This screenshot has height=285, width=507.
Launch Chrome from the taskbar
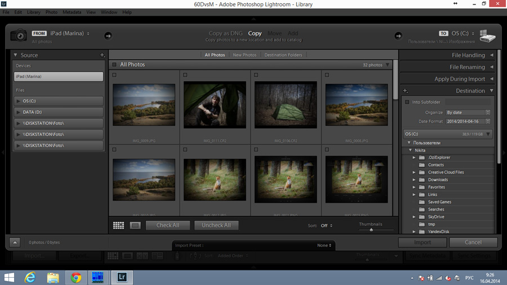coord(76,277)
